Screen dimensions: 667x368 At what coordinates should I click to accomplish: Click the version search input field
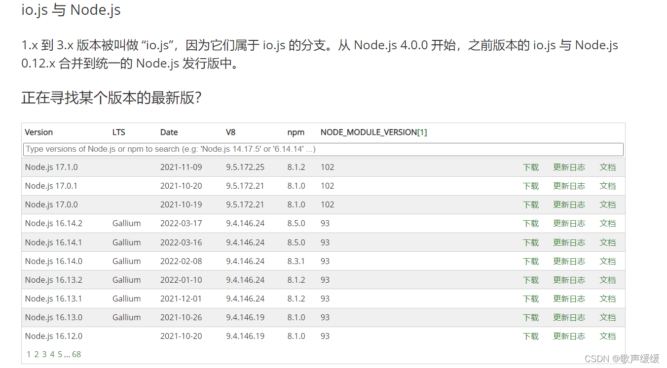[x=323, y=149]
